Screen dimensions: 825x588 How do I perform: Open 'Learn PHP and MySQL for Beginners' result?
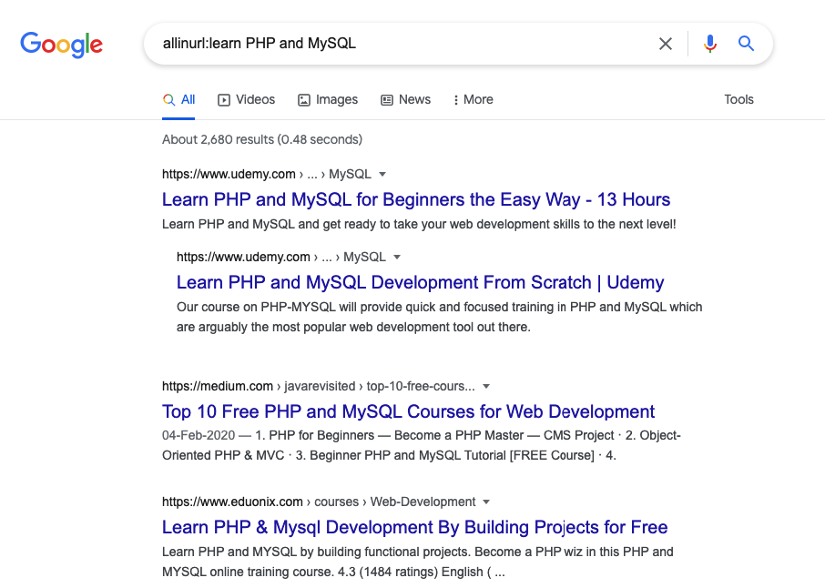point(415,200)
